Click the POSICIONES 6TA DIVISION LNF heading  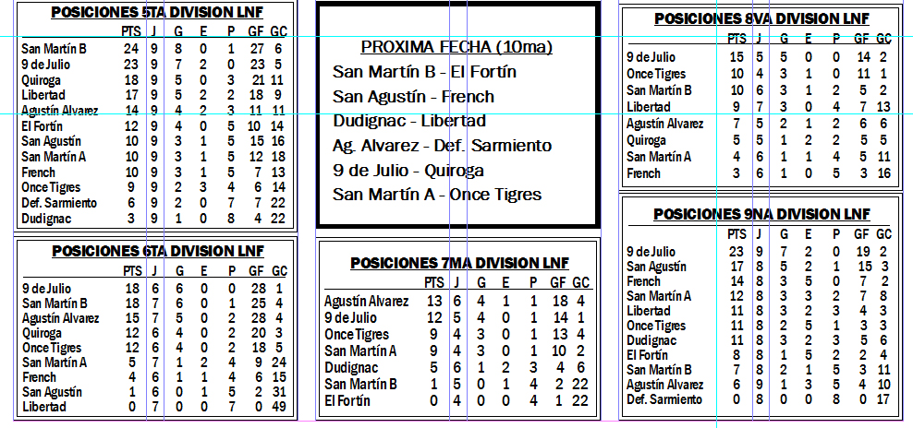pos(157,251)
